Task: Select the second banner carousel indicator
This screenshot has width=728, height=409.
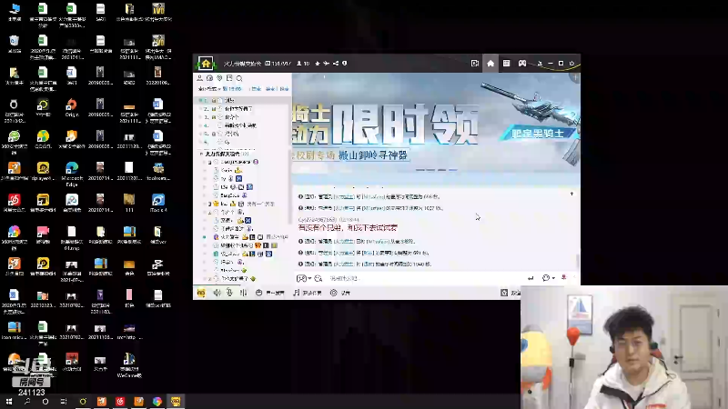Action: click(x=430, y=170)
